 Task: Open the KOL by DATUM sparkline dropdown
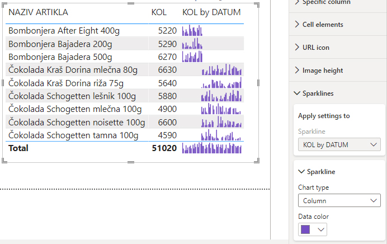click(339, 145)
